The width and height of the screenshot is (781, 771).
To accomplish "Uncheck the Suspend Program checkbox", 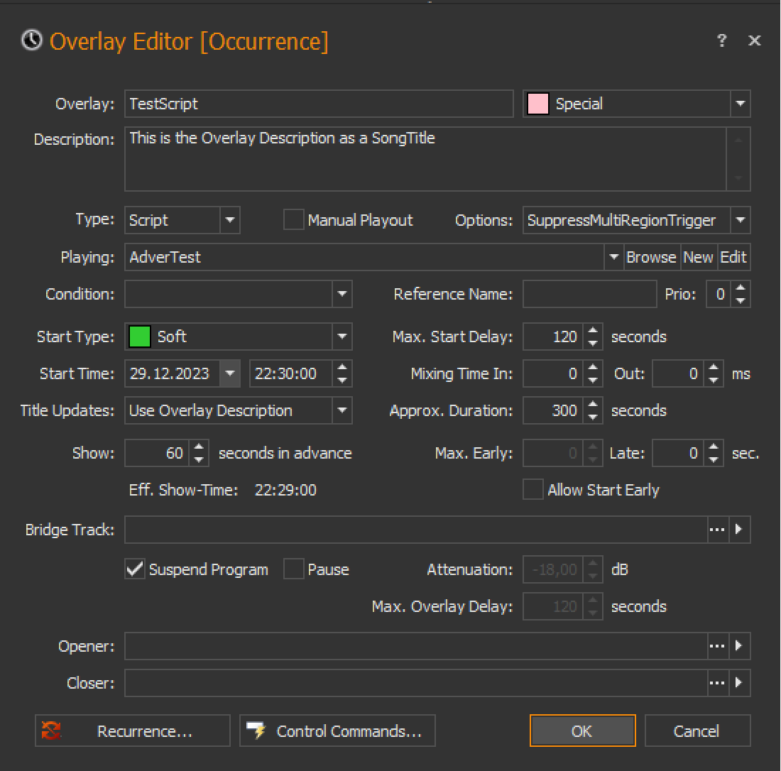I will tap(134, 569).
